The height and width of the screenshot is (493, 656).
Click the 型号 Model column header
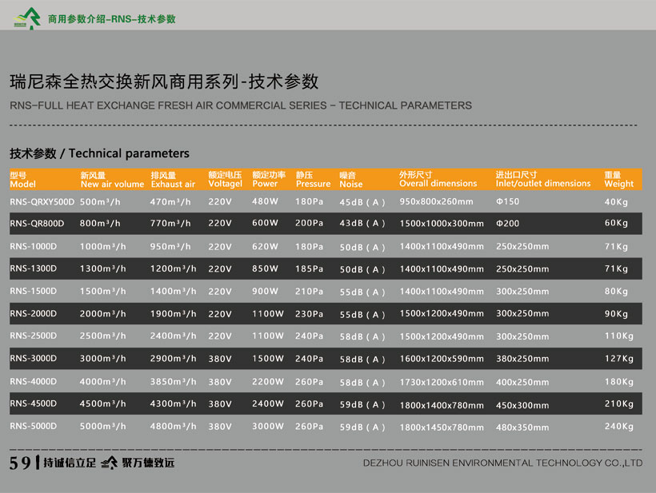point(22,179)
